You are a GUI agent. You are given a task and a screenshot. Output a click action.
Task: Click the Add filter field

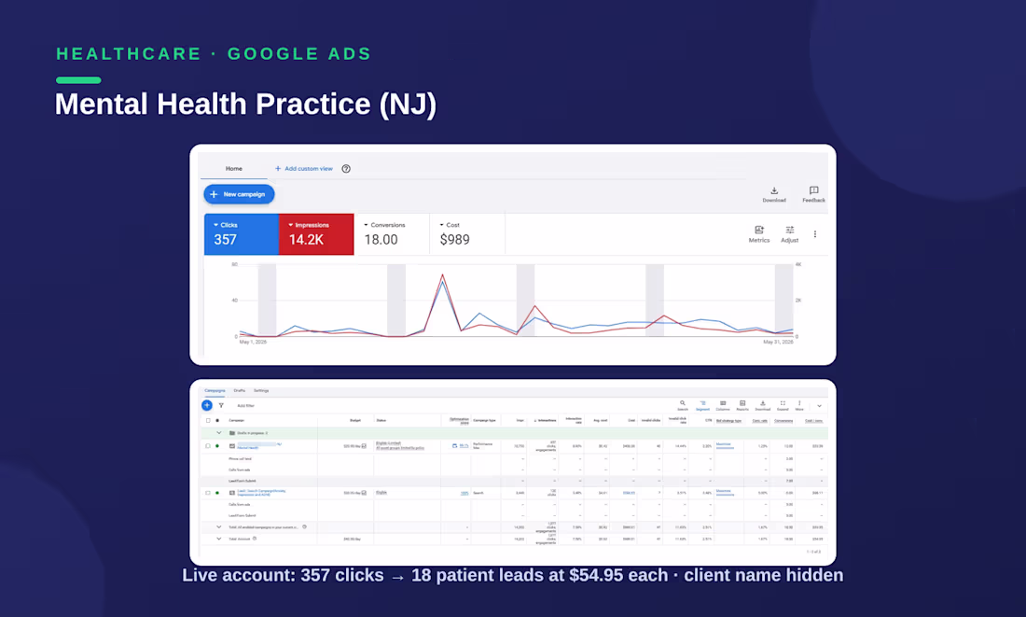click(246, 406)
